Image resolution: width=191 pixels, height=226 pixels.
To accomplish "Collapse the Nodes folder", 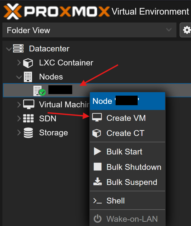I will pos(19,77).
